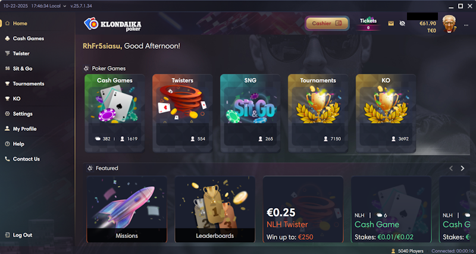Open the Tickets counter
Viewport: 476px width, 254px height.
coord(368,24)
